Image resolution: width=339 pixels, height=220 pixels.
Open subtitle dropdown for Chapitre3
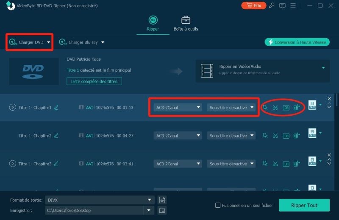231,164
